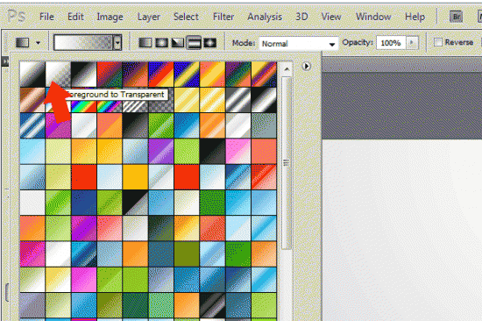Click the Opacity 100% input field
Image resolution: width=482 pixels, height=321 pixels.
391,43
